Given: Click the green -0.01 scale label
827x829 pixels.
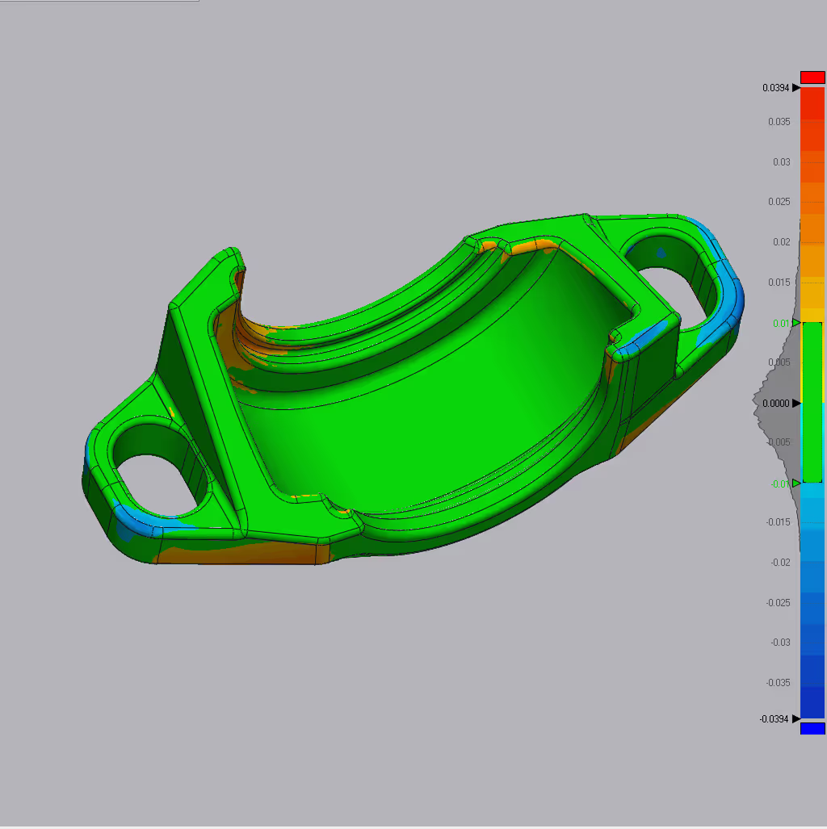Looking at the screenshot, I should (x=780, y=484).
